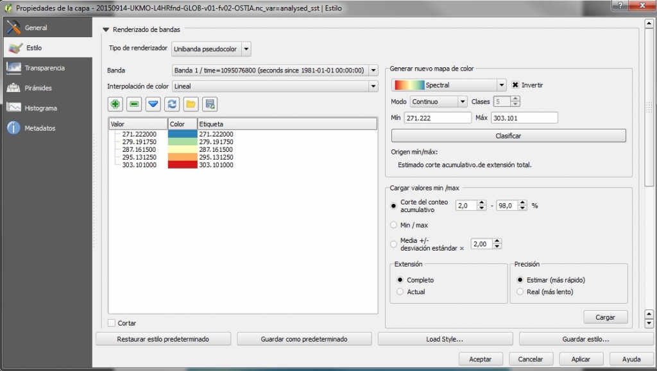Open the Tipo de renderizador dropdown
The height and width of the screenshot is (371, 657).
point(210,49)
